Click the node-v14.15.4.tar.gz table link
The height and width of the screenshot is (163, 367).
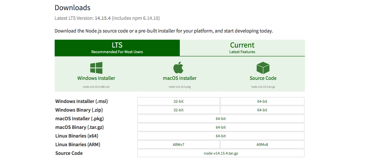tap(221, 153)
